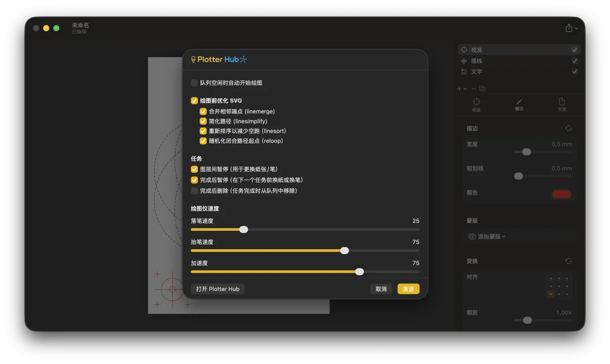Image resolution: width=610 pixels, height=364 pixels.
Task: Toggle 合并相邻端点 (linemerge) checkbox
Action: [203, 112]
